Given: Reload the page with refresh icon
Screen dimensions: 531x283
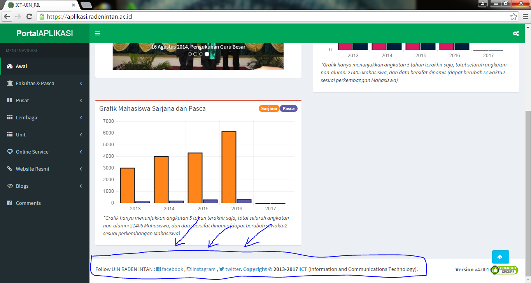Looking at the screenshot, I should pos(29,16).
